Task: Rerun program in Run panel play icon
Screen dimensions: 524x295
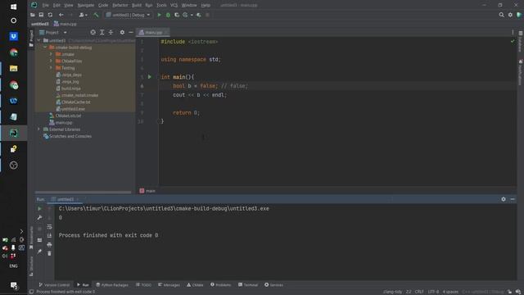Action: [39, 208]
